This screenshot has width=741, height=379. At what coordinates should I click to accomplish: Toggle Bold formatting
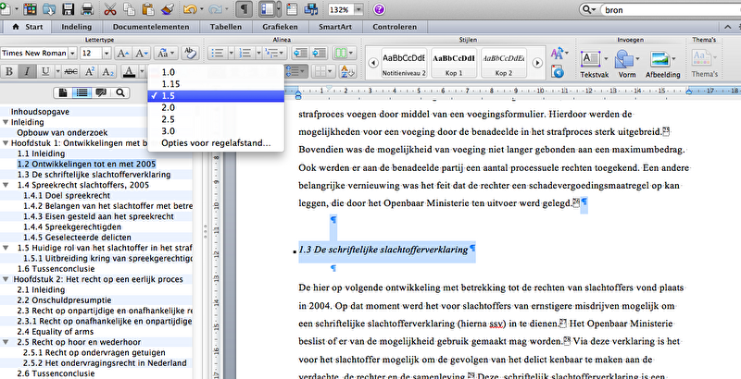tap(10, 72)
